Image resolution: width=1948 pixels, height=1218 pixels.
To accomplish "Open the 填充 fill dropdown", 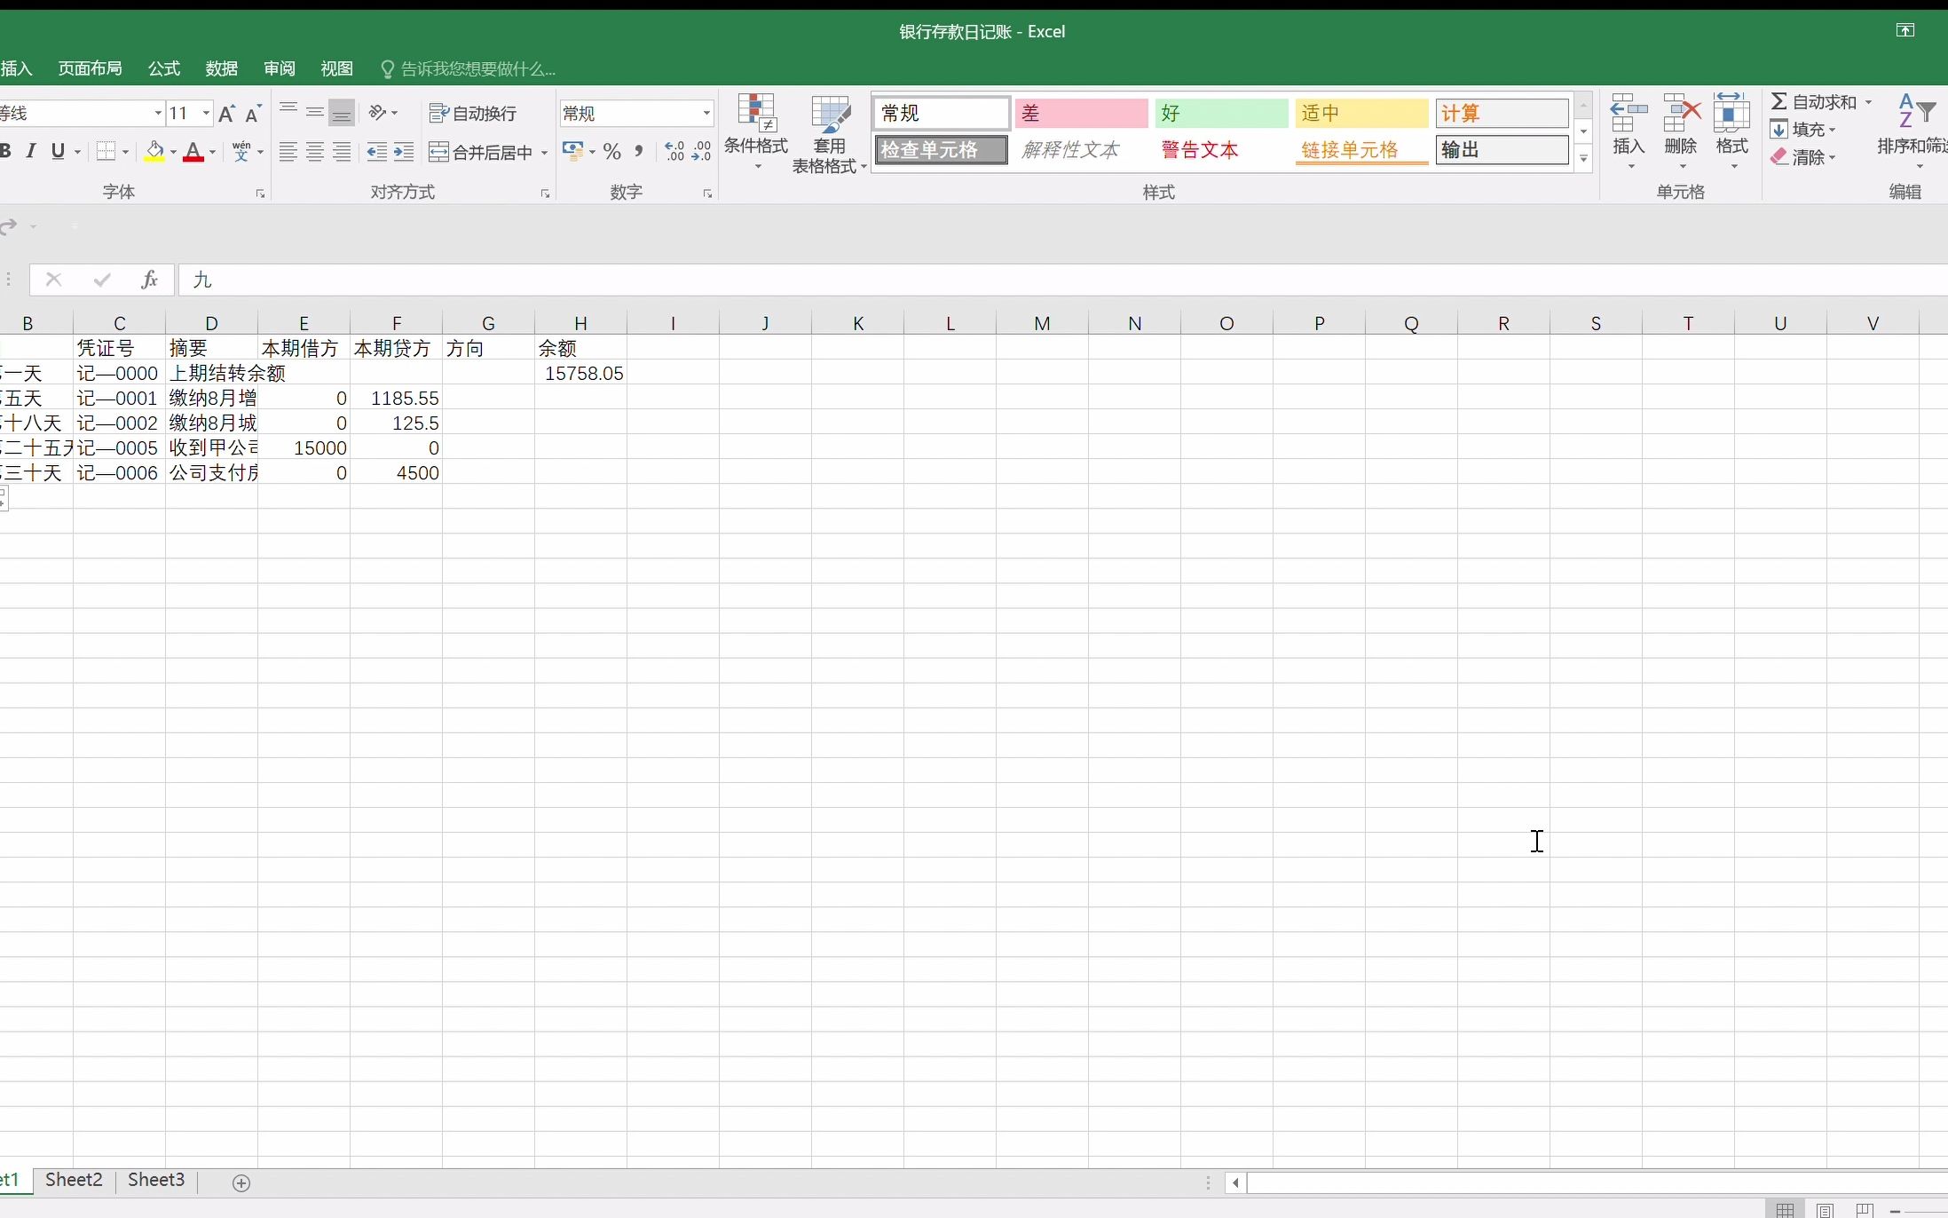I will pos(1803,130).
